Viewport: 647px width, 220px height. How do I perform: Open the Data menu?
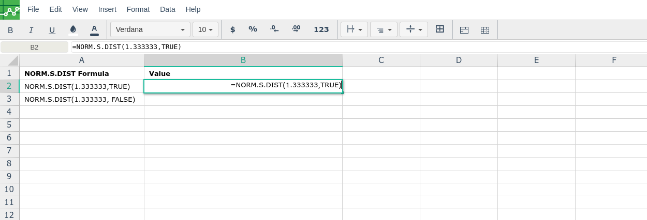tap(168, 9)
